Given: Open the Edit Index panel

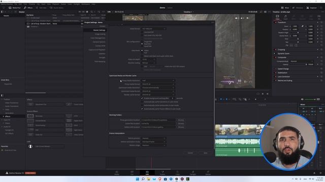Looking at the screenshot, I should [41, 8].
